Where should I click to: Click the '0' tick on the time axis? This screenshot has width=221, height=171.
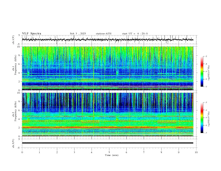pyautogui.click(x=22, y=152)
